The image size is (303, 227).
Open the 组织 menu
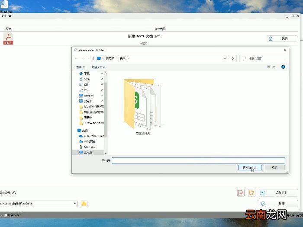pyautogui.click(x=80, y=67)
